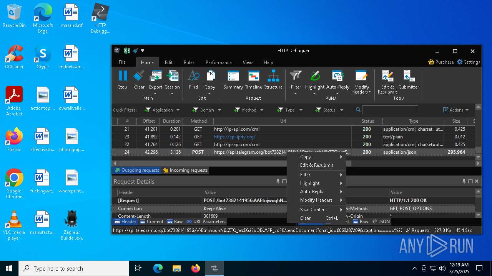Expand the Status quick filter dropdown
Screen dimensions: 492x276
(x=341, y=110)
